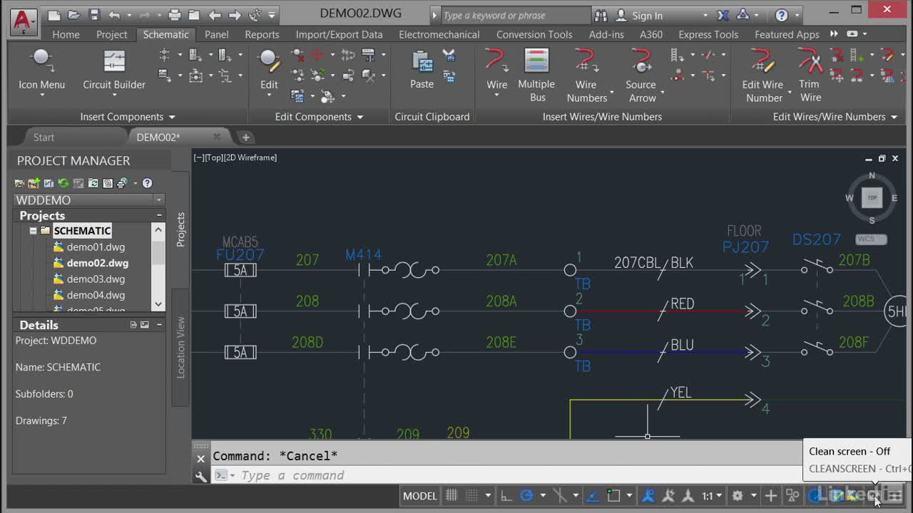The width and height of the screenshot is (913, 513).
Task: Select demo03.dwg in the project tree
Action: [96, 279]
